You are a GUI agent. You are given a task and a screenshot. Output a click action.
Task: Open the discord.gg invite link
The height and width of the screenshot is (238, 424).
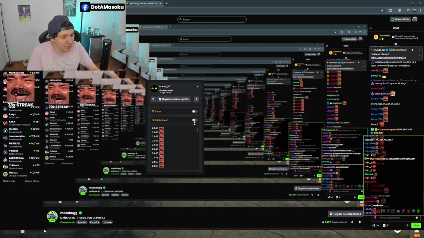[x=388, y=58]
